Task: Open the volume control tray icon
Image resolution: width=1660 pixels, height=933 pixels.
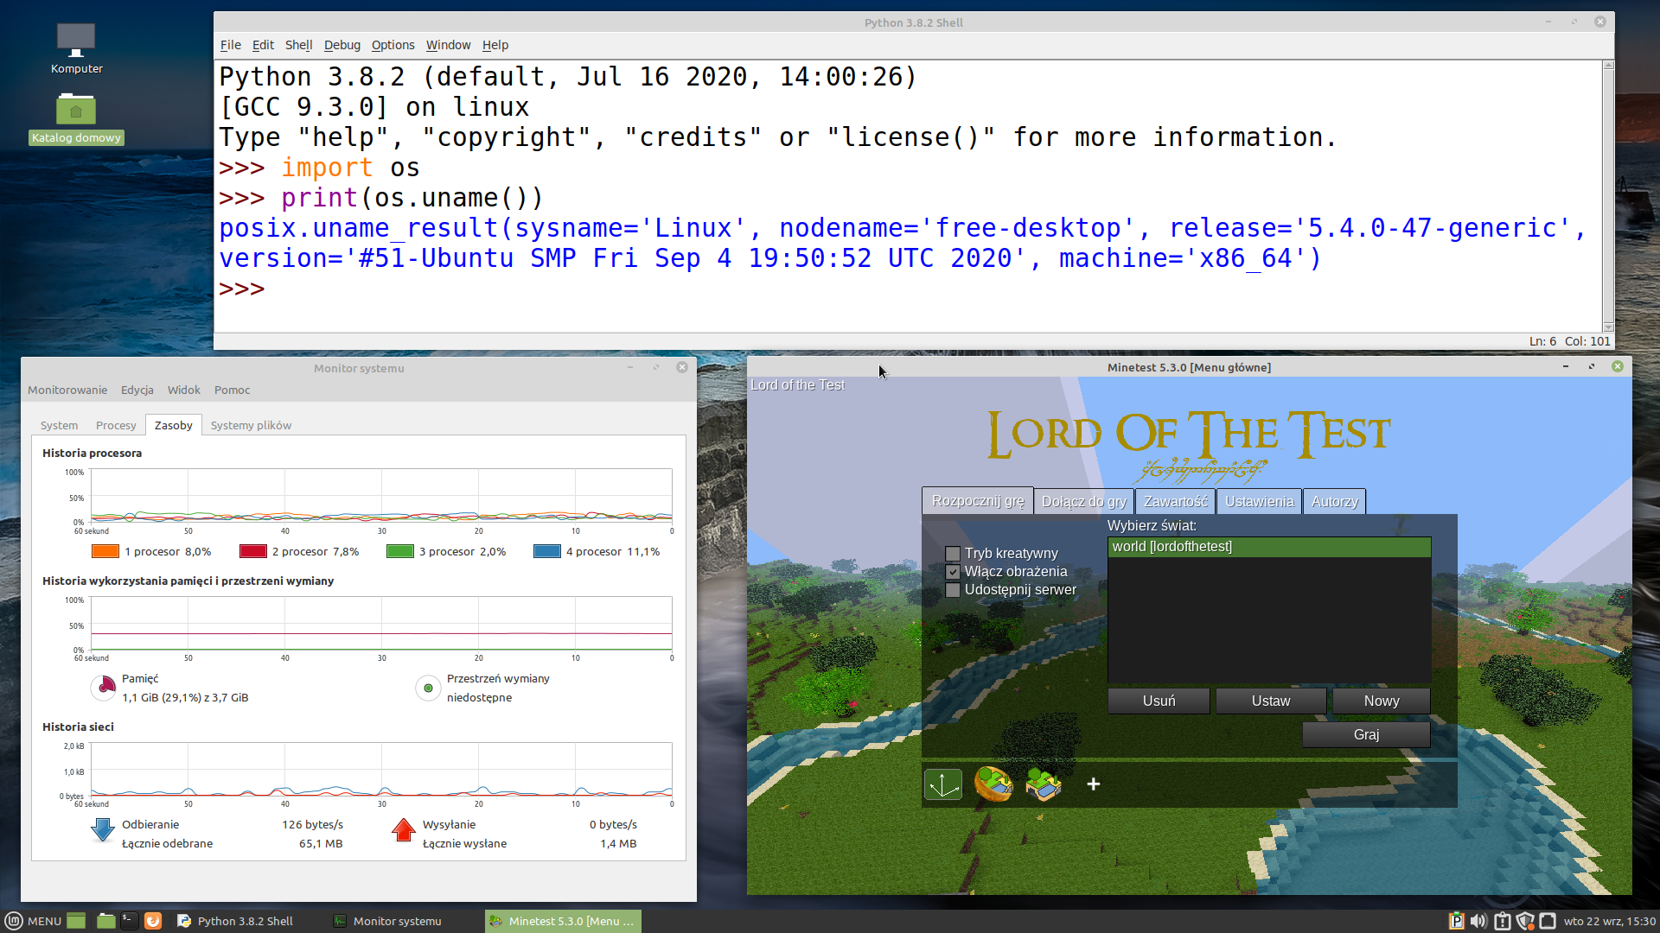Action: (1478, 921)
